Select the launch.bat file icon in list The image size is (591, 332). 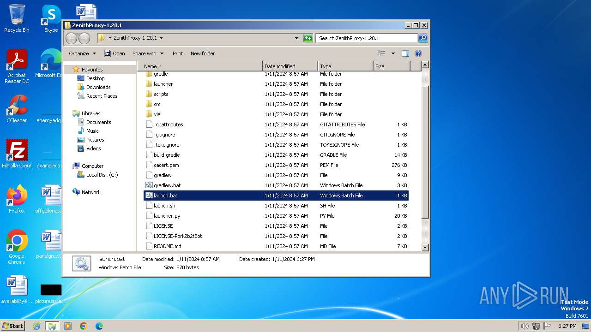point(149,196)
